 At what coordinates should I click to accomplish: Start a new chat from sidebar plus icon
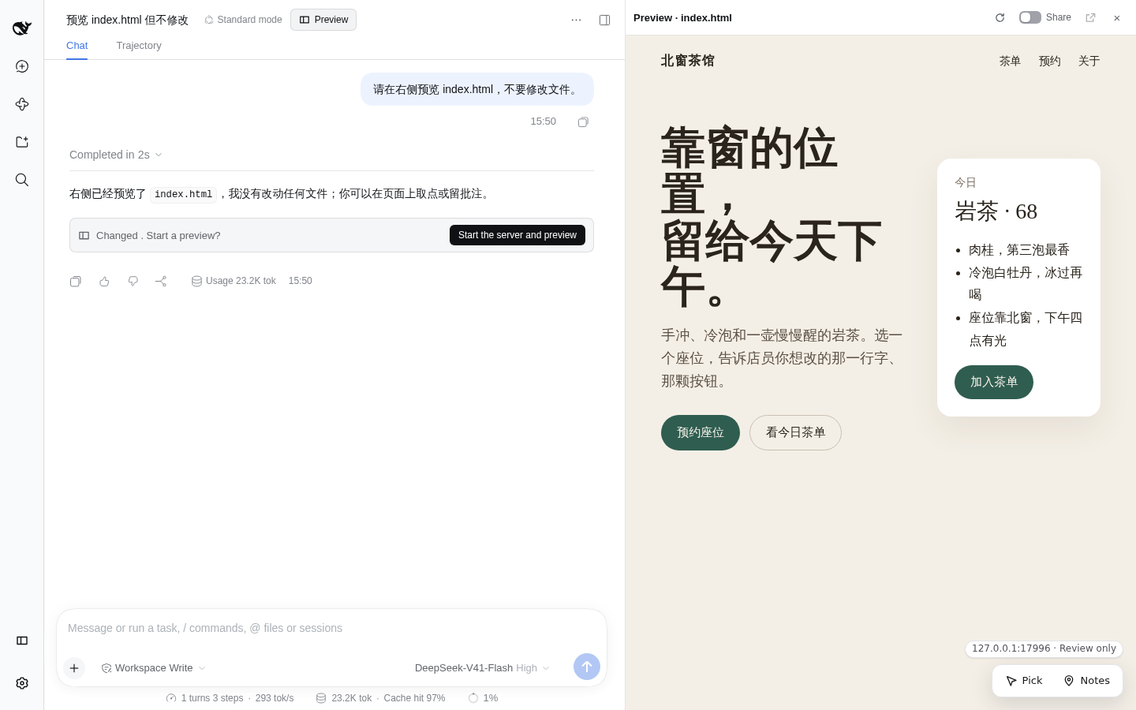[22, 66]
